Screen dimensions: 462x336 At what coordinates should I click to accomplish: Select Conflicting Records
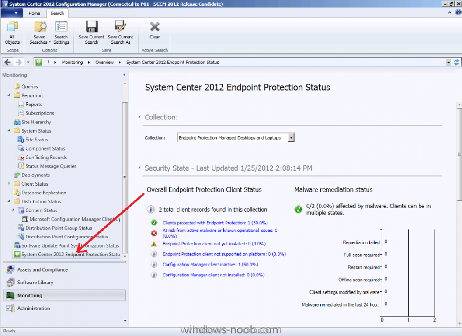(x=46, y=157)
